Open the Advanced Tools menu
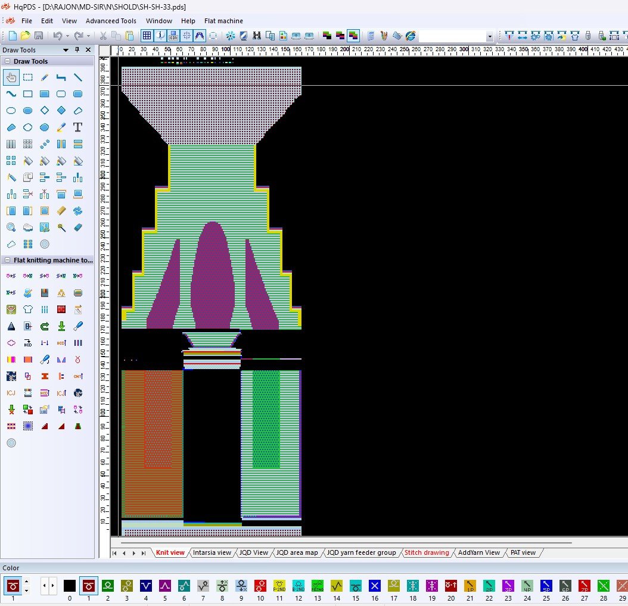 tap(111, 21)
